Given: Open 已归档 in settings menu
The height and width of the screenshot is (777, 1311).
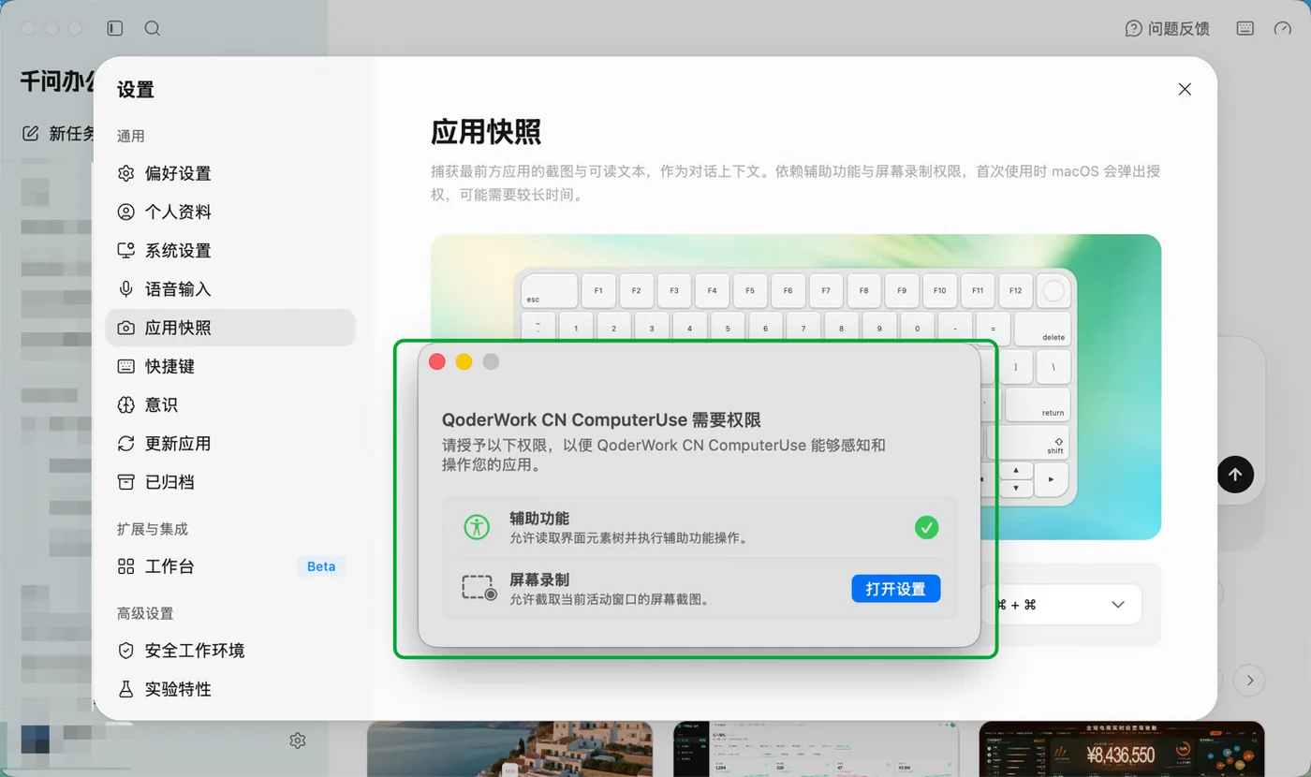Looking at the screenshot, I should click(x=230, y=482).
